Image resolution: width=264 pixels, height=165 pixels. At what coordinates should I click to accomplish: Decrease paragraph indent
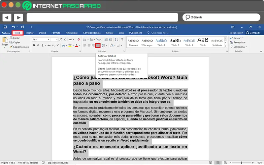point(106,39)
